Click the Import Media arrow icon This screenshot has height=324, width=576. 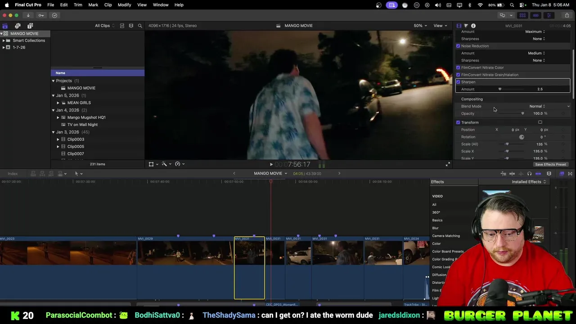tap(28, 15)
